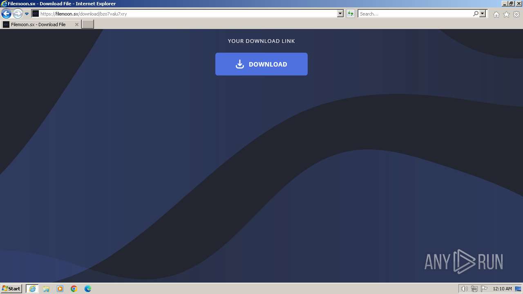The width and height of the screenshot is (523, 294).
Task: Click the 12:10 AM clock
Action: (x=502, y=289)
